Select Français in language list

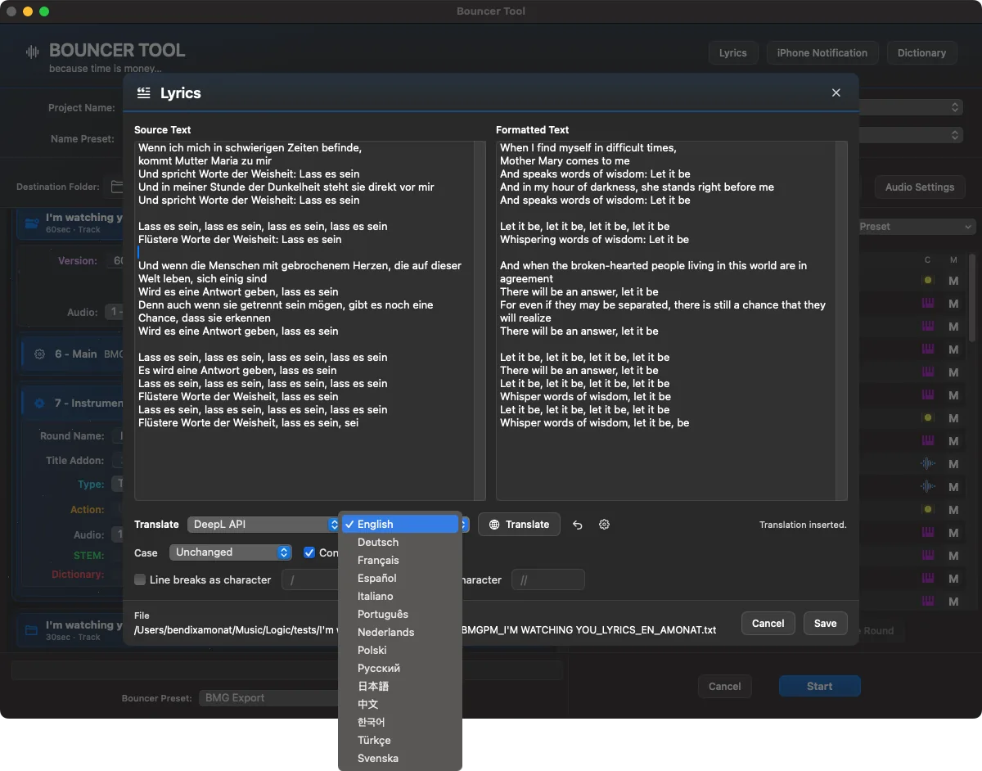point(401,561)
